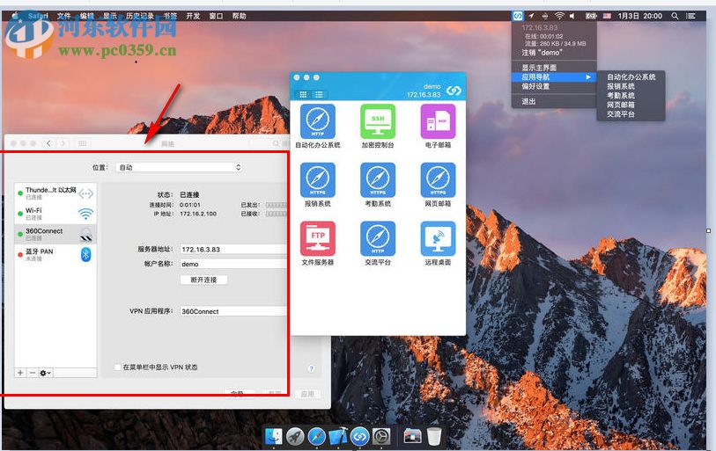This screenshot has width=716, height=451.
Task: Open the Wi-Fi menu bar icon
Action: point(559,16)
